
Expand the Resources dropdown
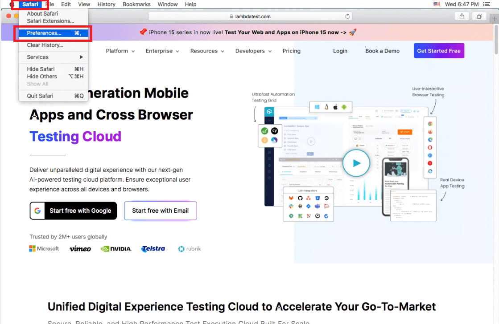coord(207,51)
